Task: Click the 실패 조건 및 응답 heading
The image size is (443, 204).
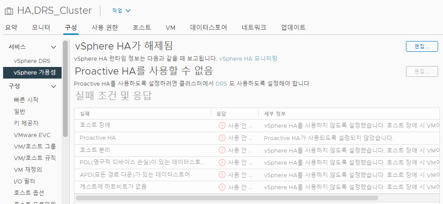Action: click(114, 96)
